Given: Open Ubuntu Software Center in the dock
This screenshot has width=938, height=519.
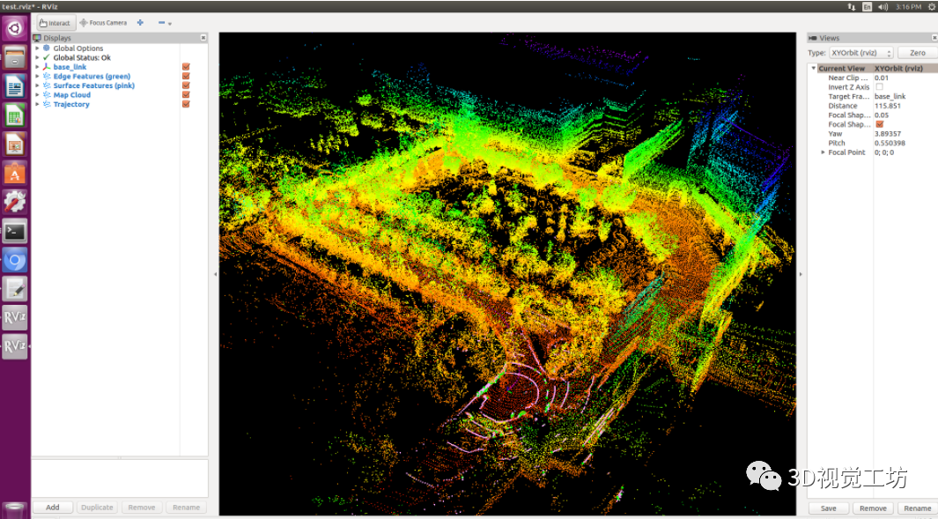Looking at the screenshot, I should click(14, 174).
